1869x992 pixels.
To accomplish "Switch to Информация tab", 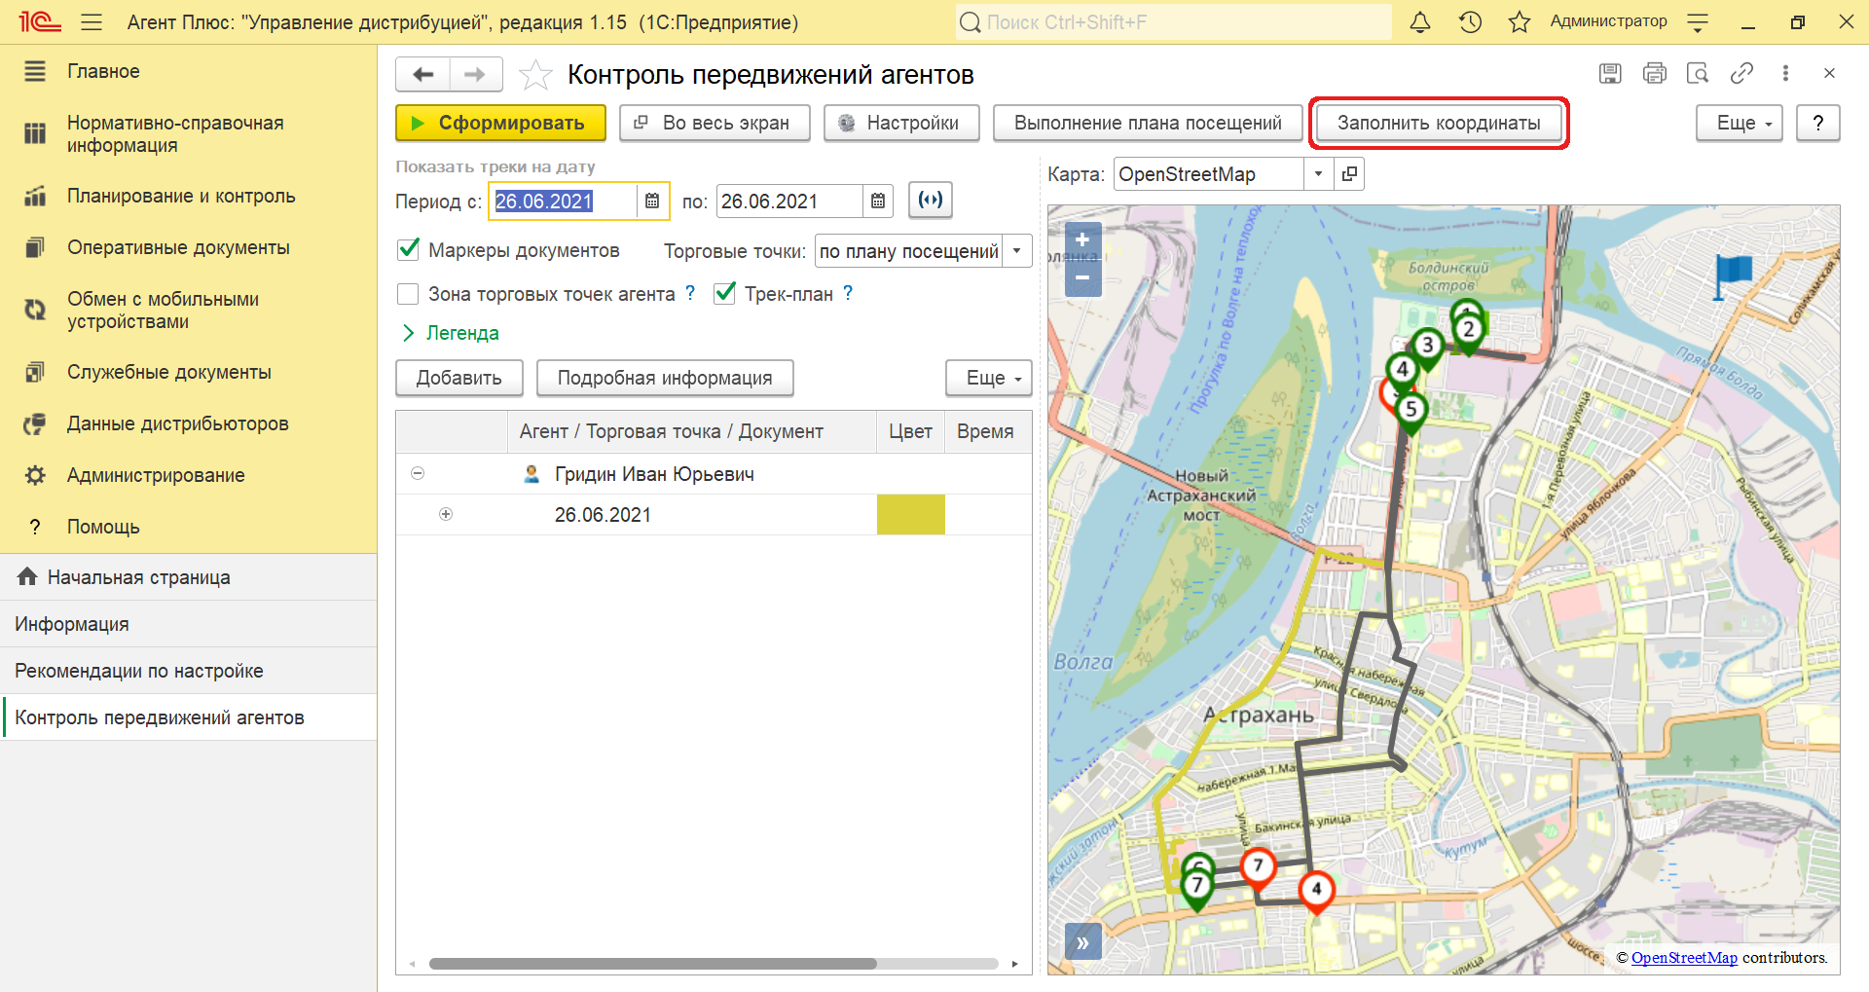I will 189,624.
